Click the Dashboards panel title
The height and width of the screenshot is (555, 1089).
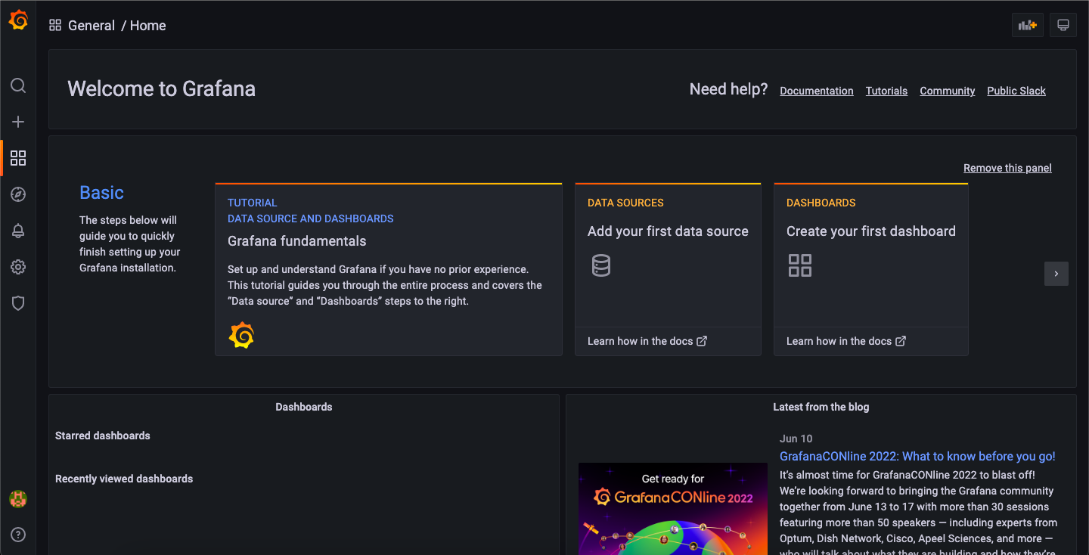click(304, 407)
